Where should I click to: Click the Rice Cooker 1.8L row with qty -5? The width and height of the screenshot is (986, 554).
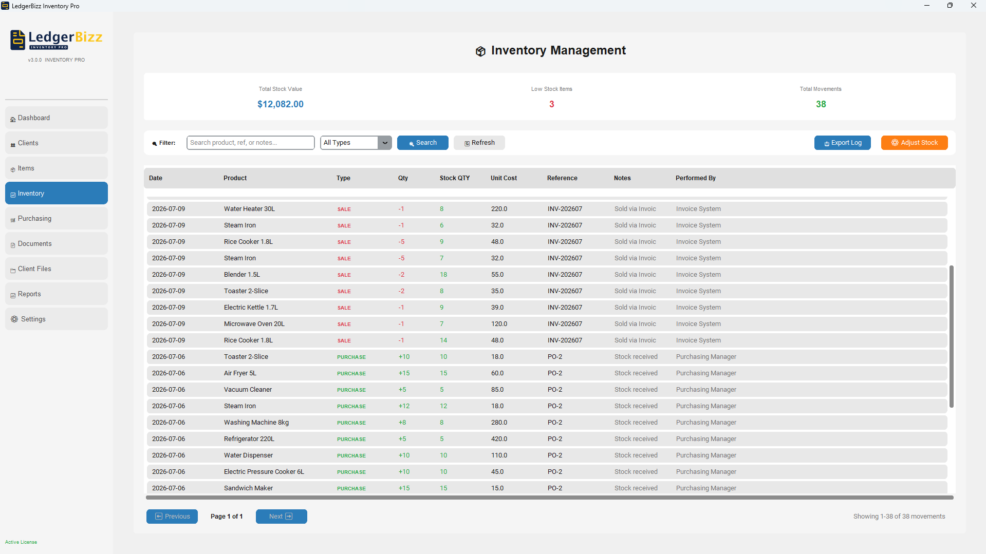(x=547, y=242)
